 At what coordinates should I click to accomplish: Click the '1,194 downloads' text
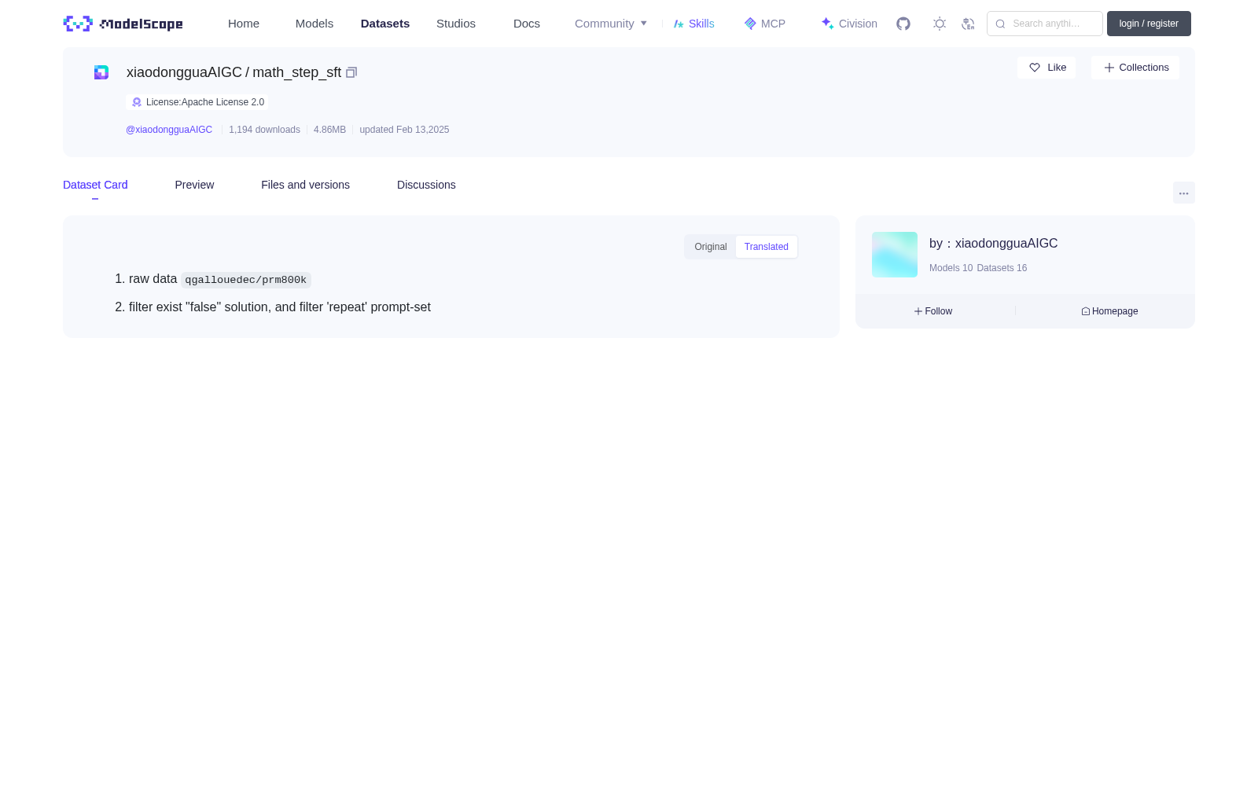[264, 130]
